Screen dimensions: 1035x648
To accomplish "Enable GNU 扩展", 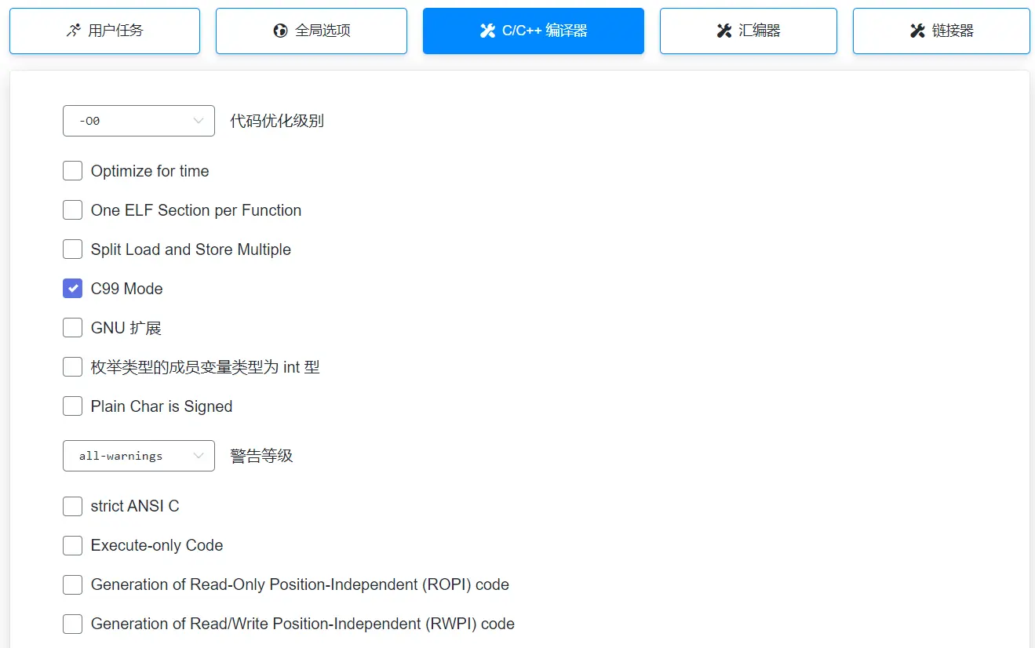I will click(x=72, y=327).
